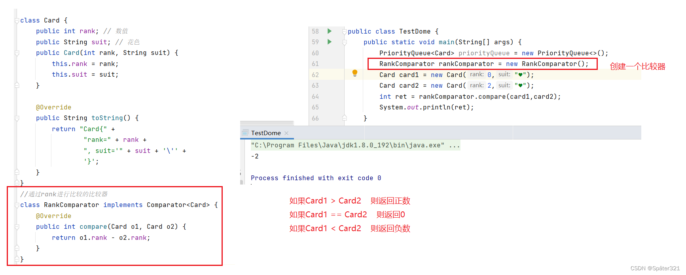Switch to the TestDome run tab
Viewport: 686px width, 275px height.
[266, 133]
